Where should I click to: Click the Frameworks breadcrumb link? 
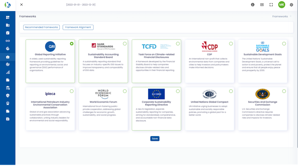click(280, 16)
